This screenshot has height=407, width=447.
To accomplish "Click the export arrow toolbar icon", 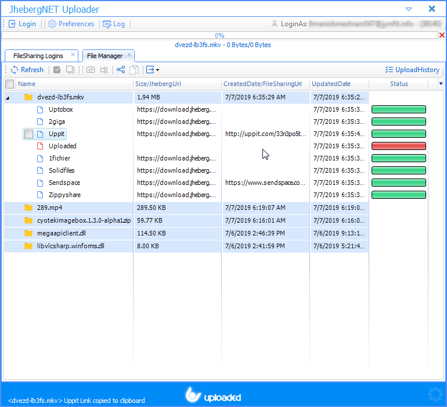I will (x=150, y=70).
